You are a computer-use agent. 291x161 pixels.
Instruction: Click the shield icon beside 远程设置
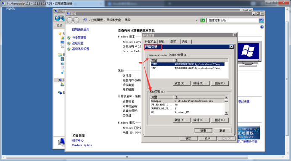tap(69, 43)
